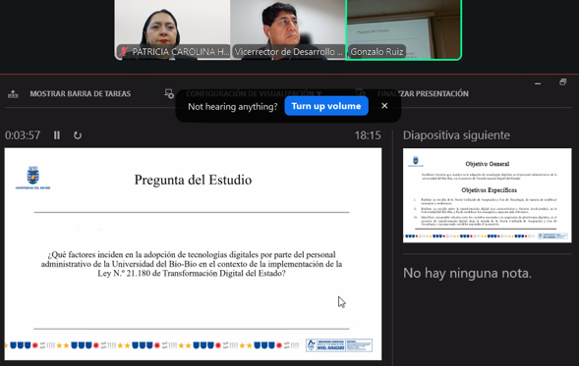Click the Turn up volume button
Viewport: 579px width, 366px height.
(x=326, y=106)
